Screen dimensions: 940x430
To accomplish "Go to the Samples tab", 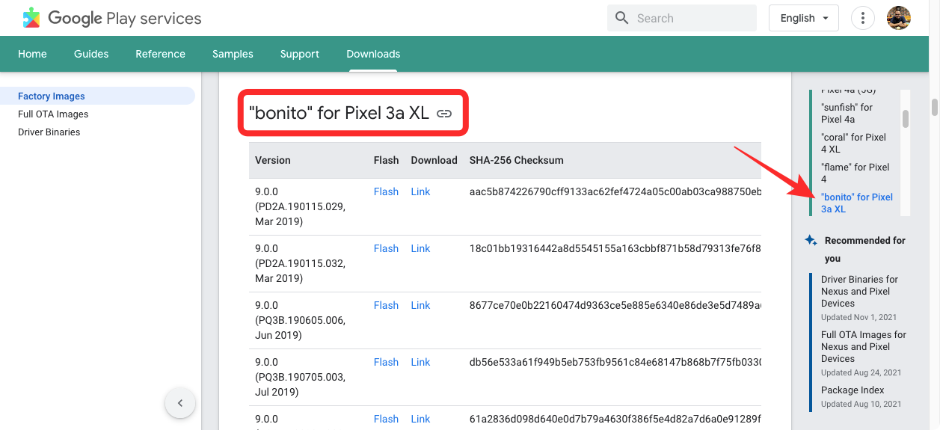I will (x=233, y=54).
